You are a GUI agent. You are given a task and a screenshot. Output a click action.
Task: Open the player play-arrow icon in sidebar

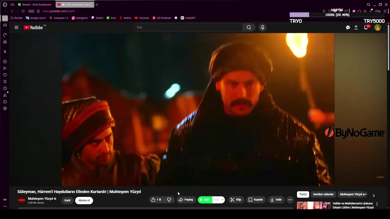click(5, 68)
